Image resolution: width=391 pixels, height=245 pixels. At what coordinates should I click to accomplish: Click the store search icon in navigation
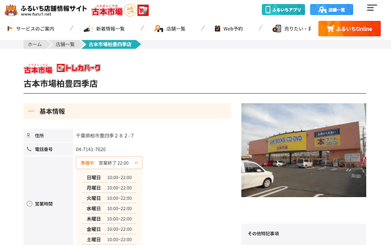[x=159, y=29]
